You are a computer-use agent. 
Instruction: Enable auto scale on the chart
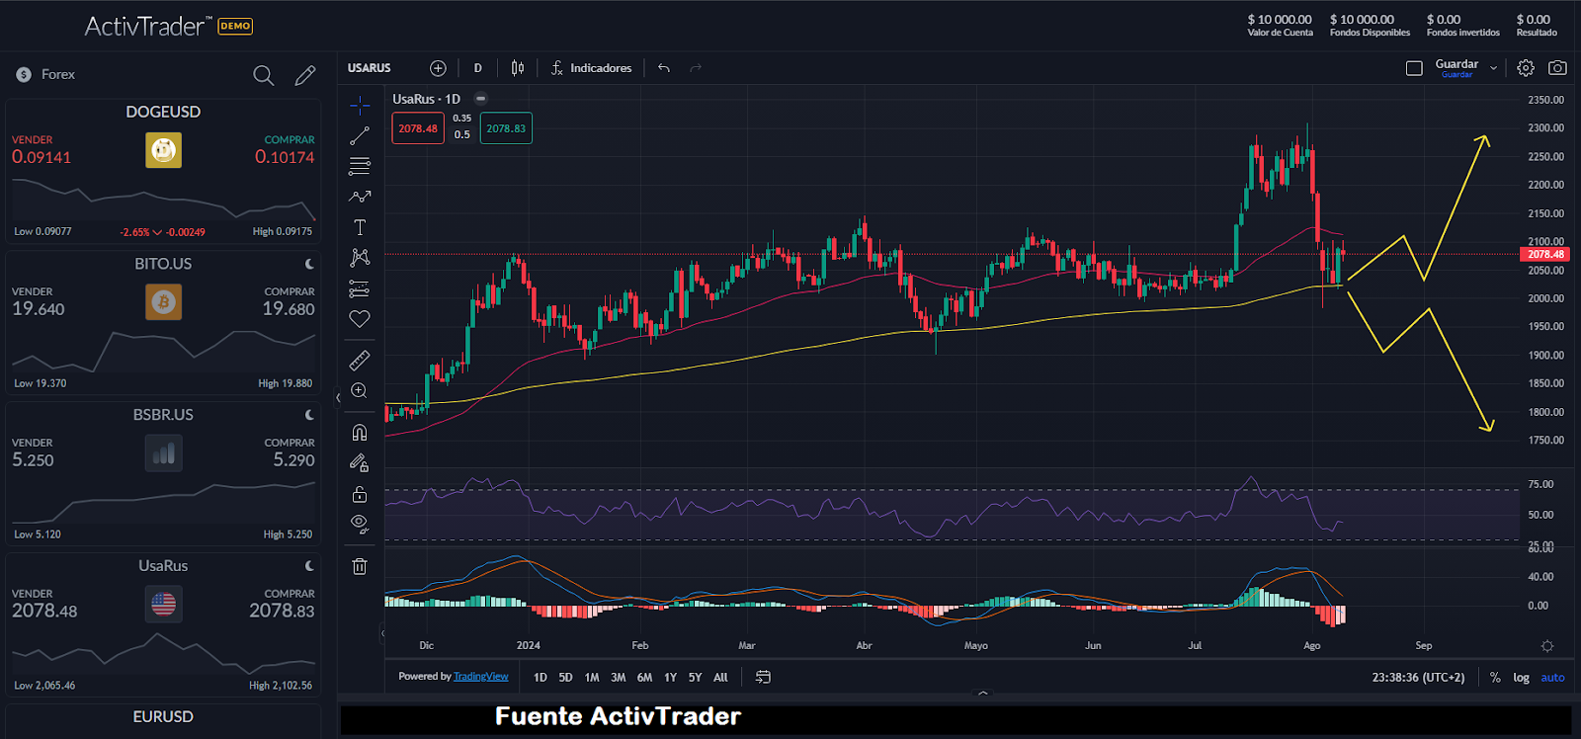(x=1552, y=677)
